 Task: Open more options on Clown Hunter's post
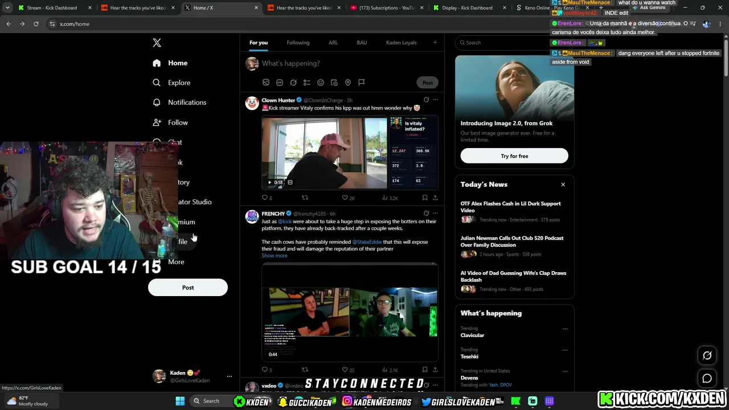435,100
